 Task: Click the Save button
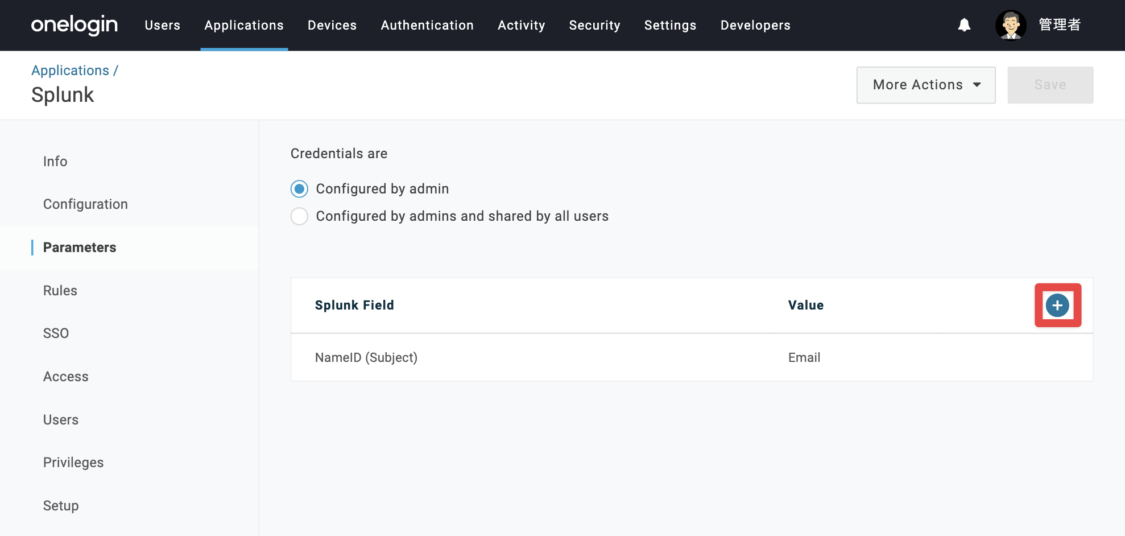pyautogui.click(x=1050, y=85)
